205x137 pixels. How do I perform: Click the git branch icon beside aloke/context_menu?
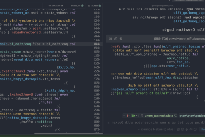(x=175, y=116)
